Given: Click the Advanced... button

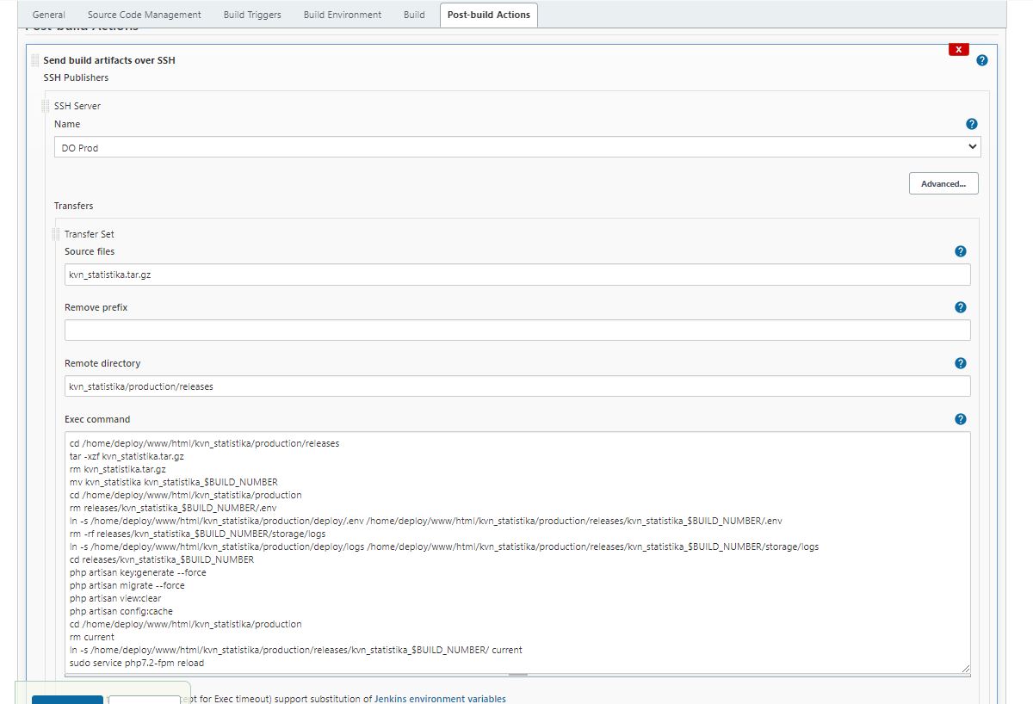Looking at the screenshot, I should tap(943, 183).
